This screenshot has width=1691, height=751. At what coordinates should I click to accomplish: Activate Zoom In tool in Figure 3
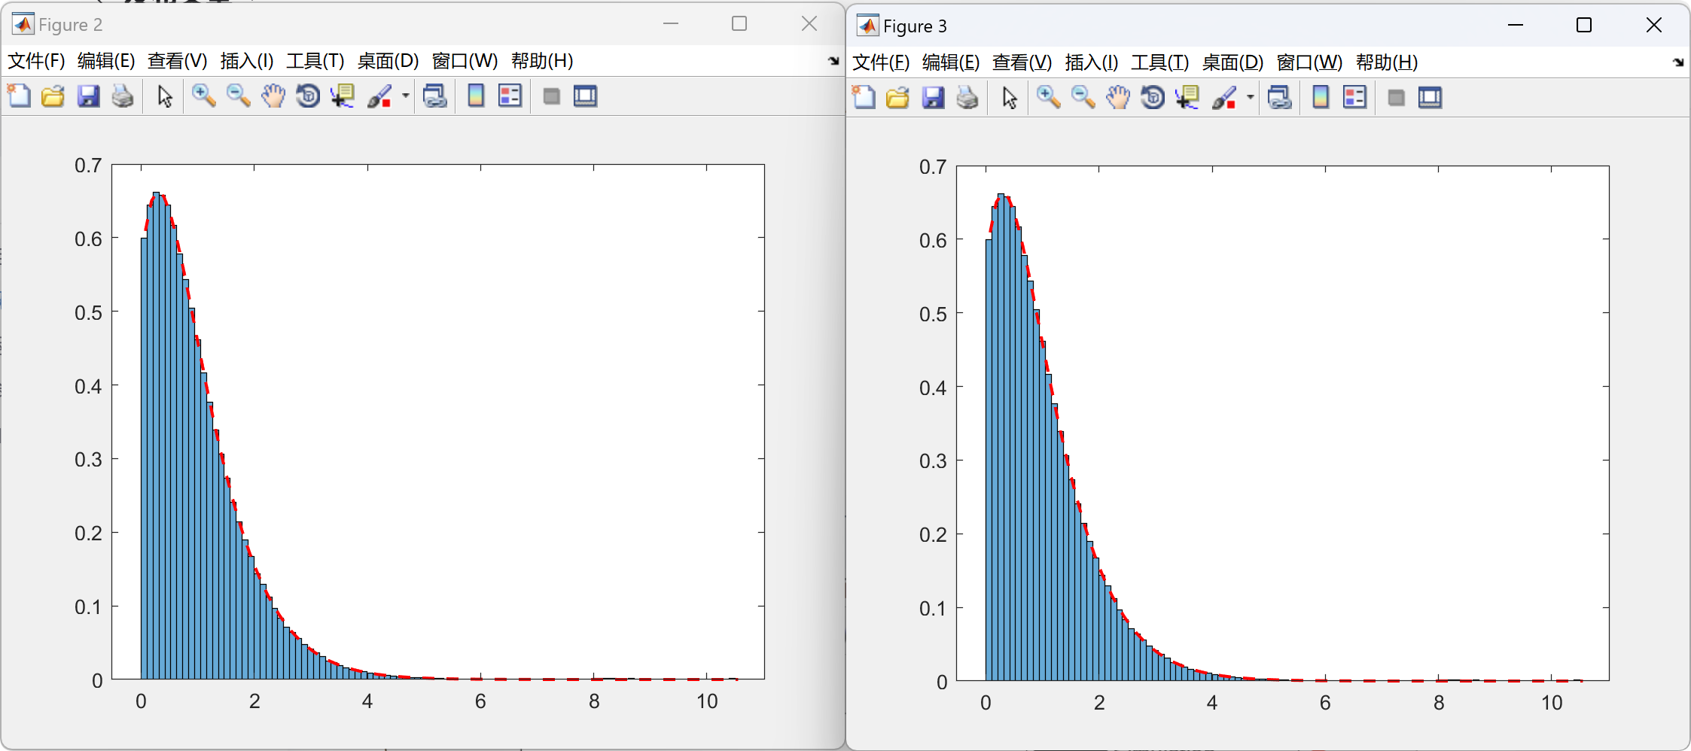pyautogui.click(x=1049, y=98)
